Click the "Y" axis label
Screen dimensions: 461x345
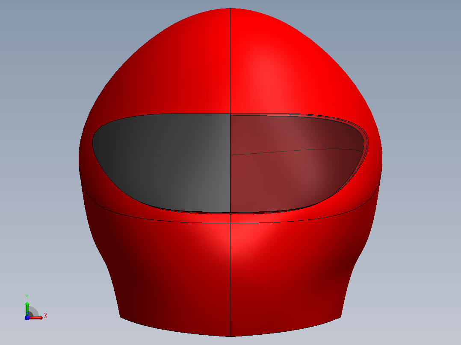[27, 297]
